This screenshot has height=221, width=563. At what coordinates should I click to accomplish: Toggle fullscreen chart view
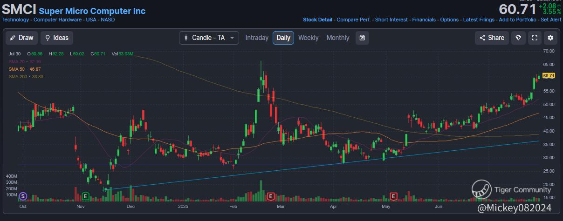[x=535, y=38]
